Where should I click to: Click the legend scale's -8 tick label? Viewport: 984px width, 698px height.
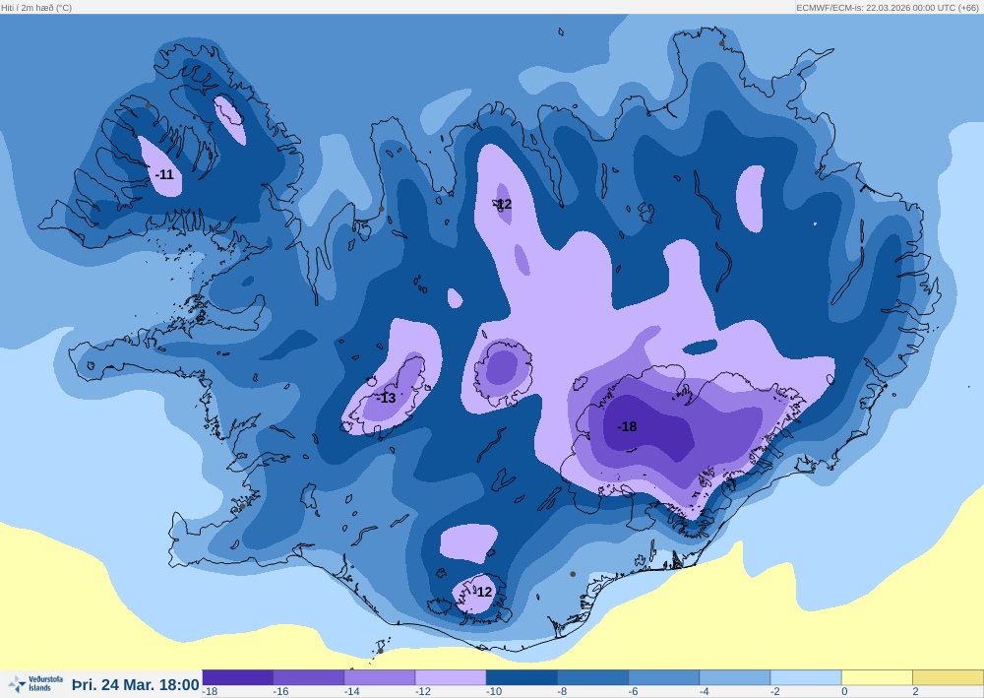(562, 692)
